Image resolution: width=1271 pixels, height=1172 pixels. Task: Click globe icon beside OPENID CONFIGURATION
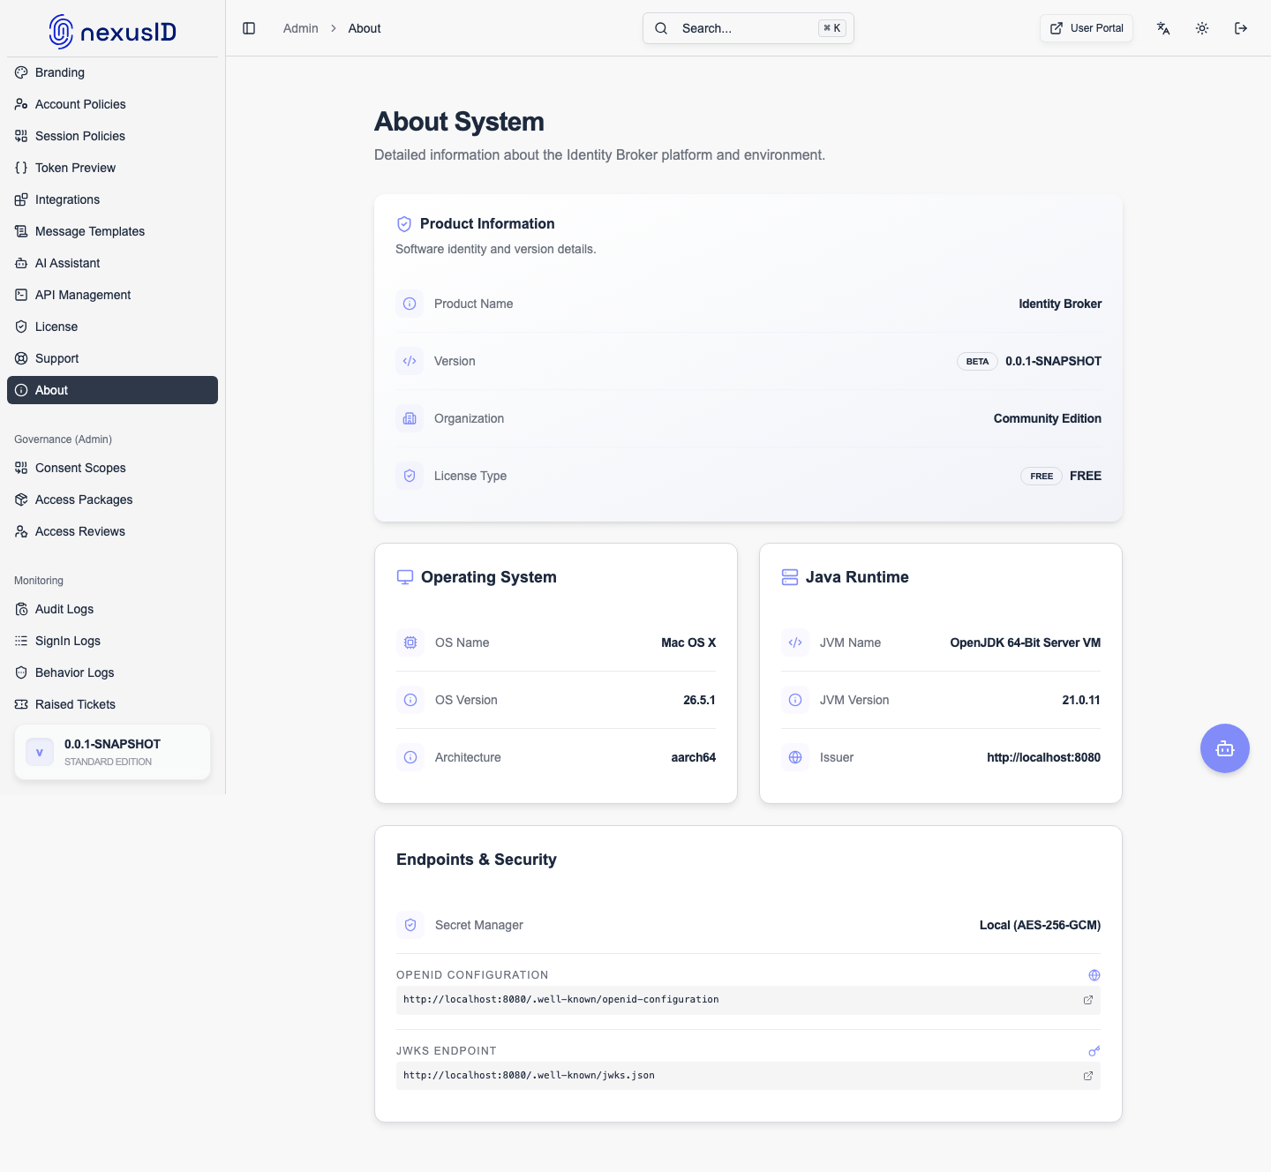point(1094,975)
